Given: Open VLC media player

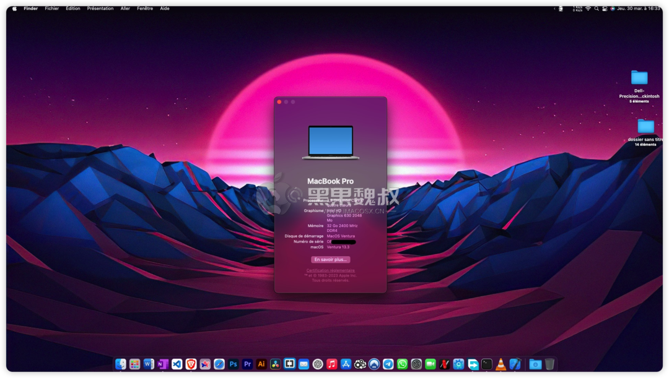Looking at the screenshot, I should point(500,364).
